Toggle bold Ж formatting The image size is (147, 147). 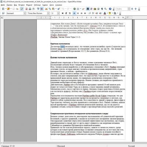[62, 13]
